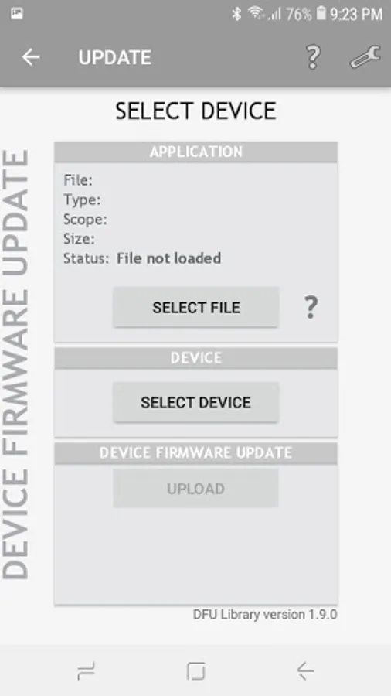Image resolution: width=391 pixels, height=696 pixels.
Task: Tap image notification icon in status bar
Action: (x=17, y=14)
